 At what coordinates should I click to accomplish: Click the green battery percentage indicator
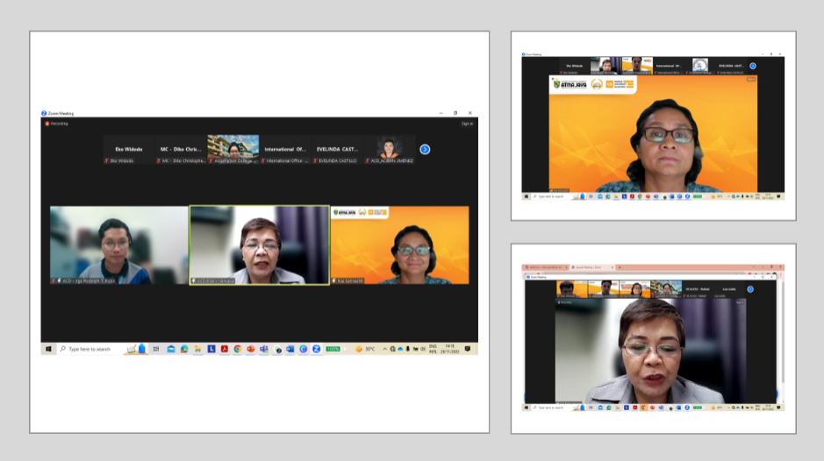pyautogui.click(x=333, y=349)
